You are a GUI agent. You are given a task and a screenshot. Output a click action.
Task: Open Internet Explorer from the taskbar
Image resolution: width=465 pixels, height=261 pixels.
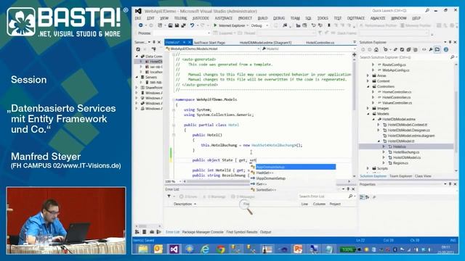click(205, 249)
